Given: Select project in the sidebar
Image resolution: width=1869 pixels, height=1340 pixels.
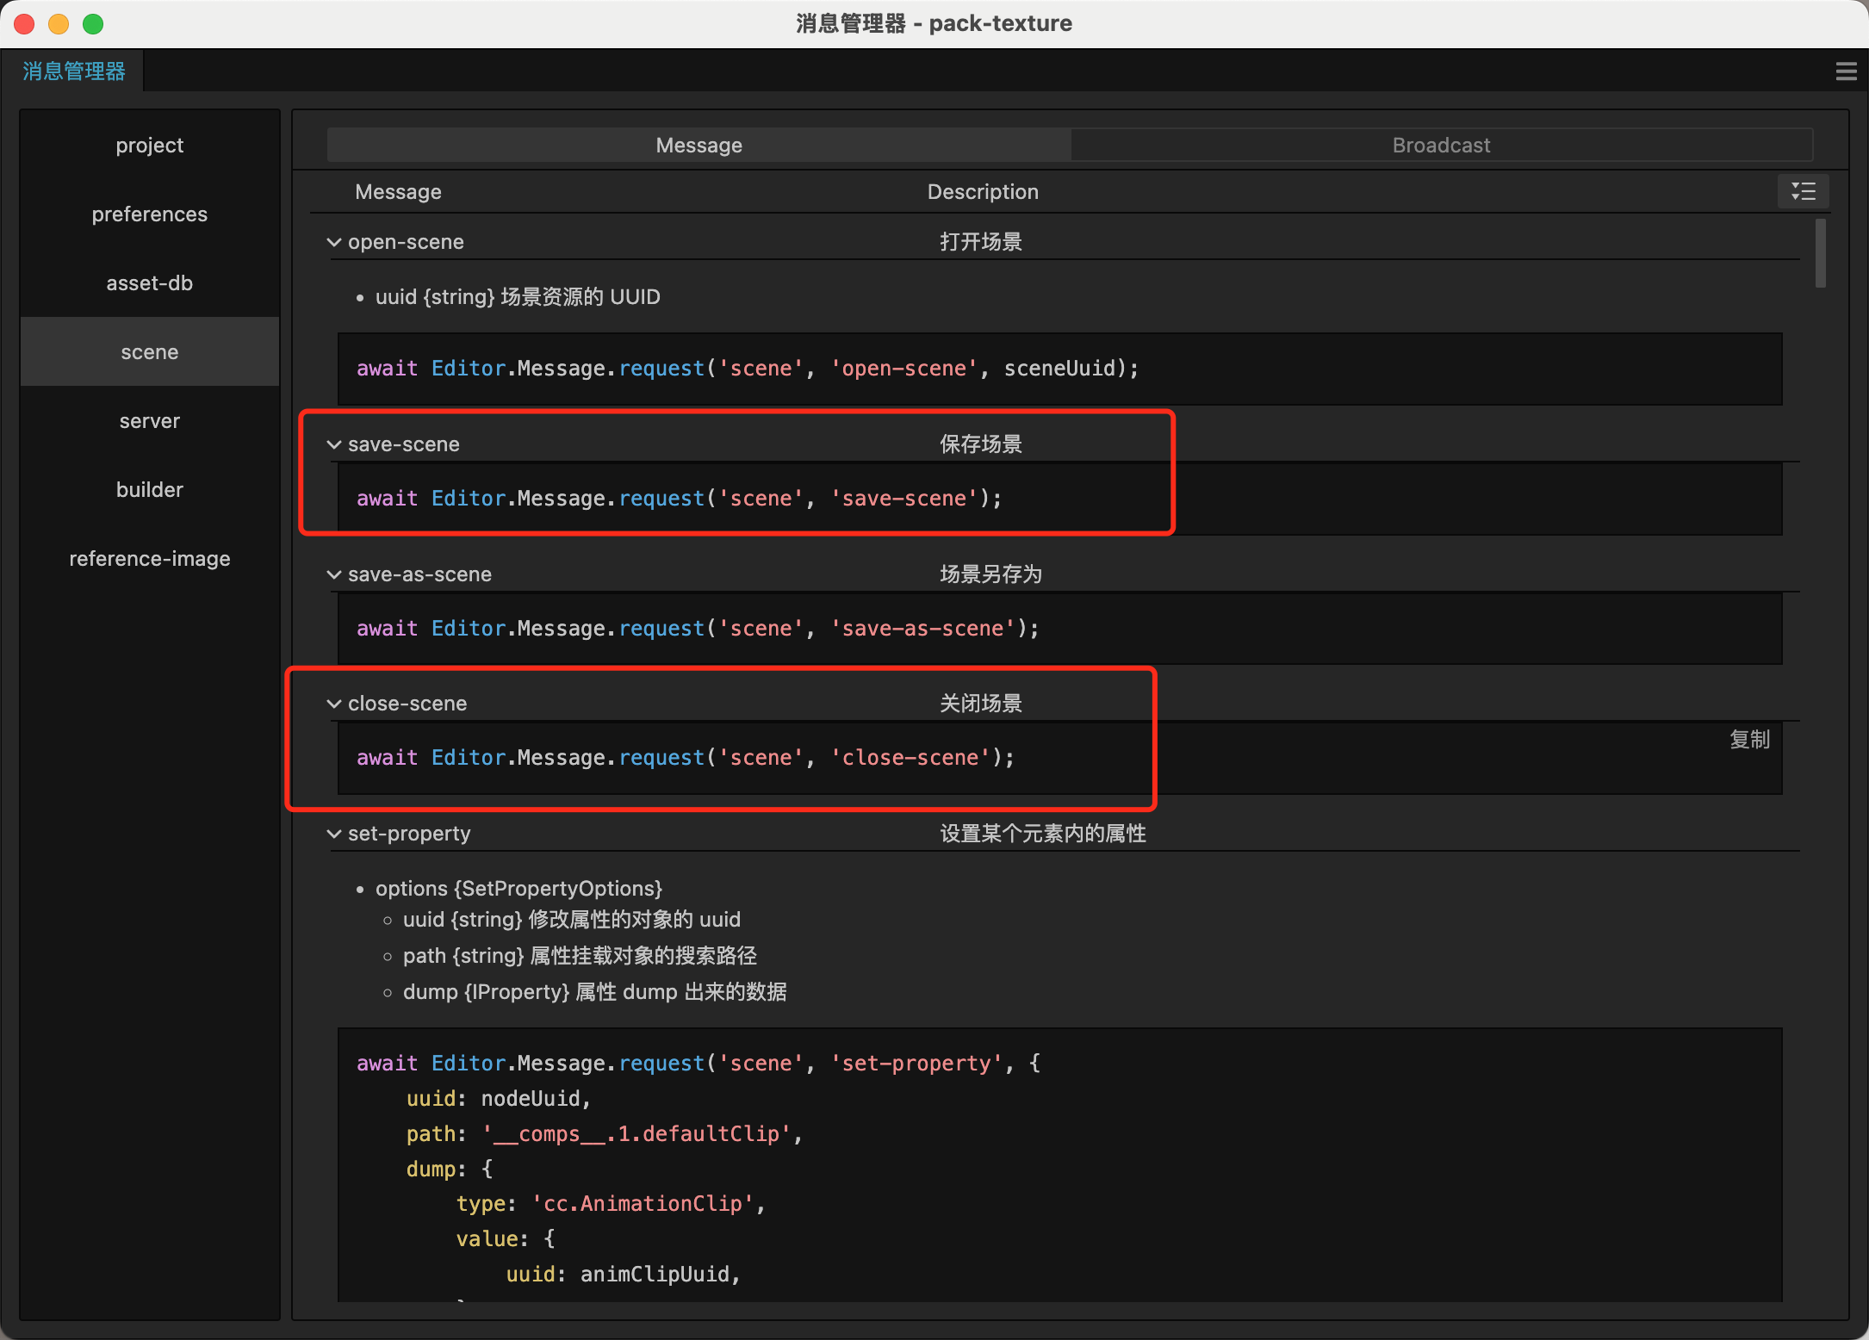Looking at the screenshot, I should [150, 146].
